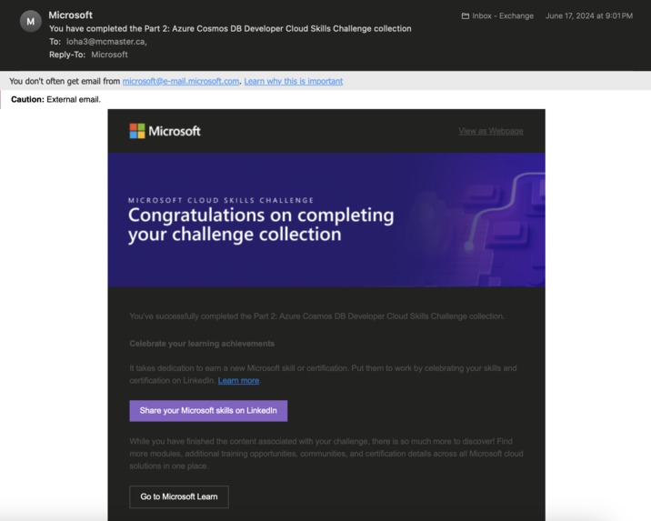Screen dimensions: 651x521
Task: Click recipient address loha3@mcmaster.ca
Action: (x=105, y=42)
